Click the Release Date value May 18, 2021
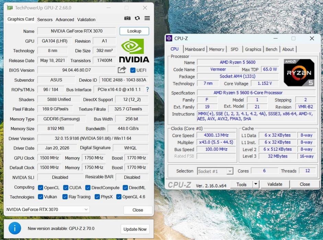323x240 pixels. coord(53,61)
